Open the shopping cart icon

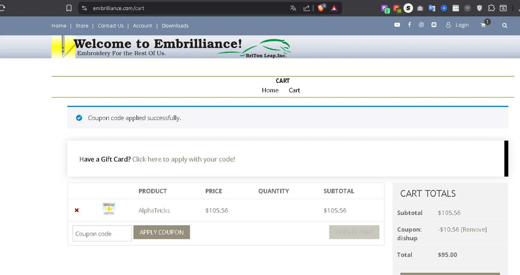[x=483, y=25]
